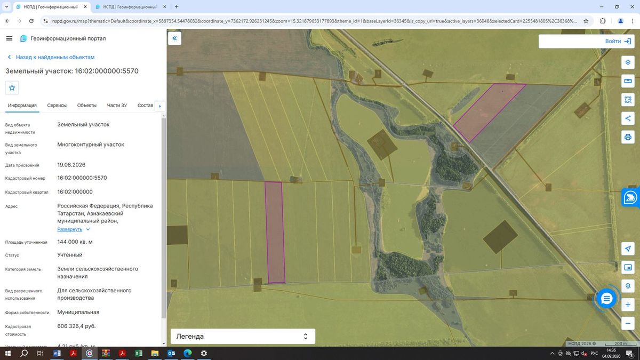Click the heading Земельный участок: 16:02:000000:5570
The width and height of the screenshot is (640, 360).
(x=72, y=70)
